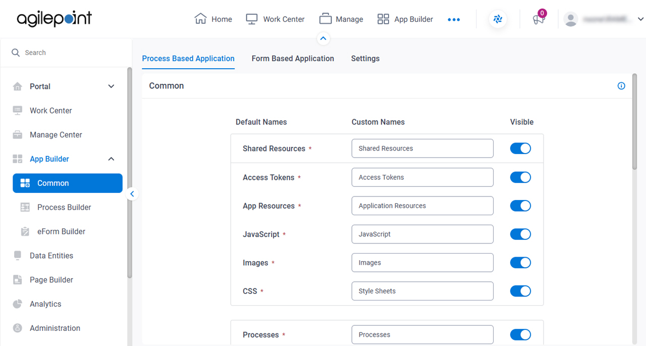Click the "Default Names" column header
Image resolution: width=646 pixels, height=346 pixels.
point(261,122)
